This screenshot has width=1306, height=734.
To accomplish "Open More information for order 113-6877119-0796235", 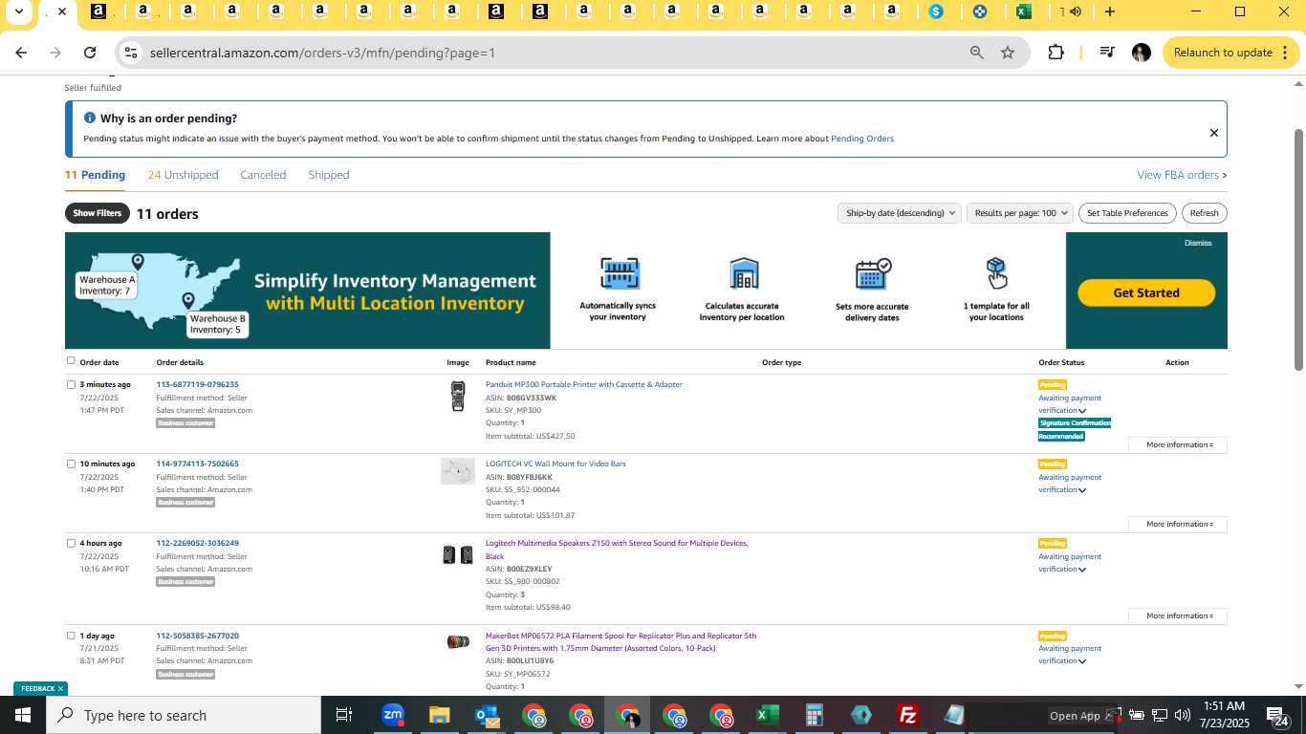I will click(x=1178, y=444).
